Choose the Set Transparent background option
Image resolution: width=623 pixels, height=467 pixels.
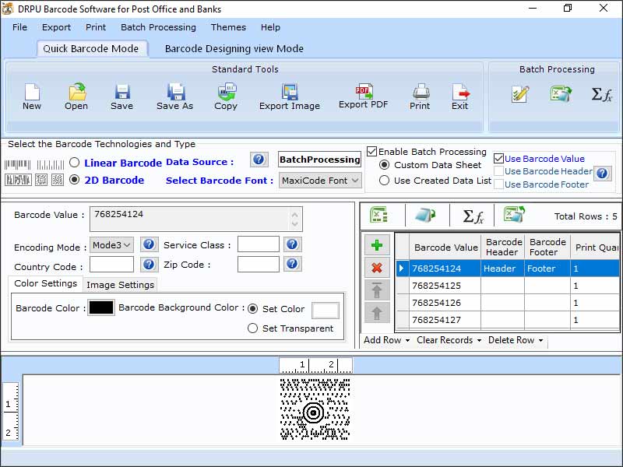pos(252,328)
